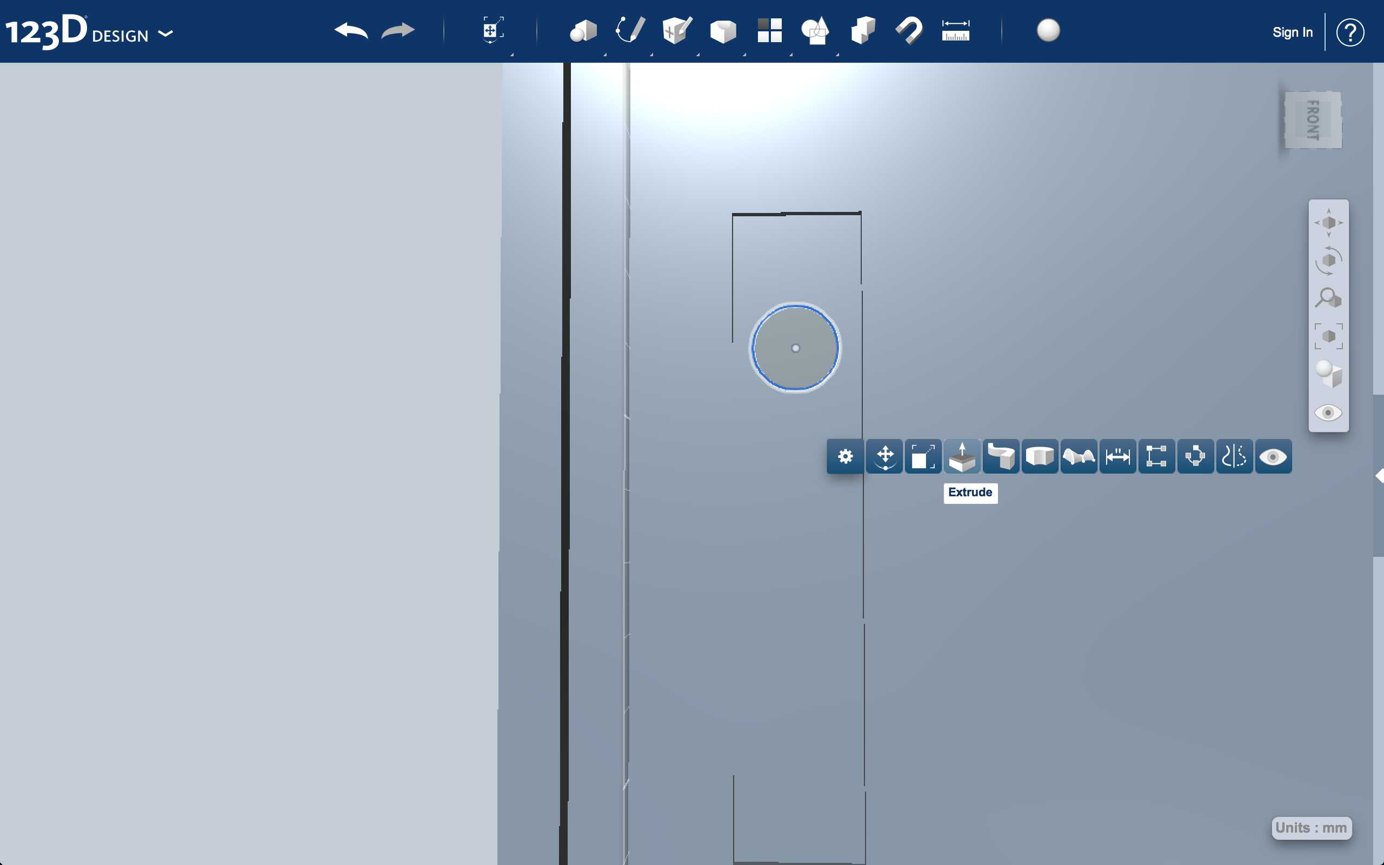
Task: Select the Primitives tool
Action: coord(583,31)
